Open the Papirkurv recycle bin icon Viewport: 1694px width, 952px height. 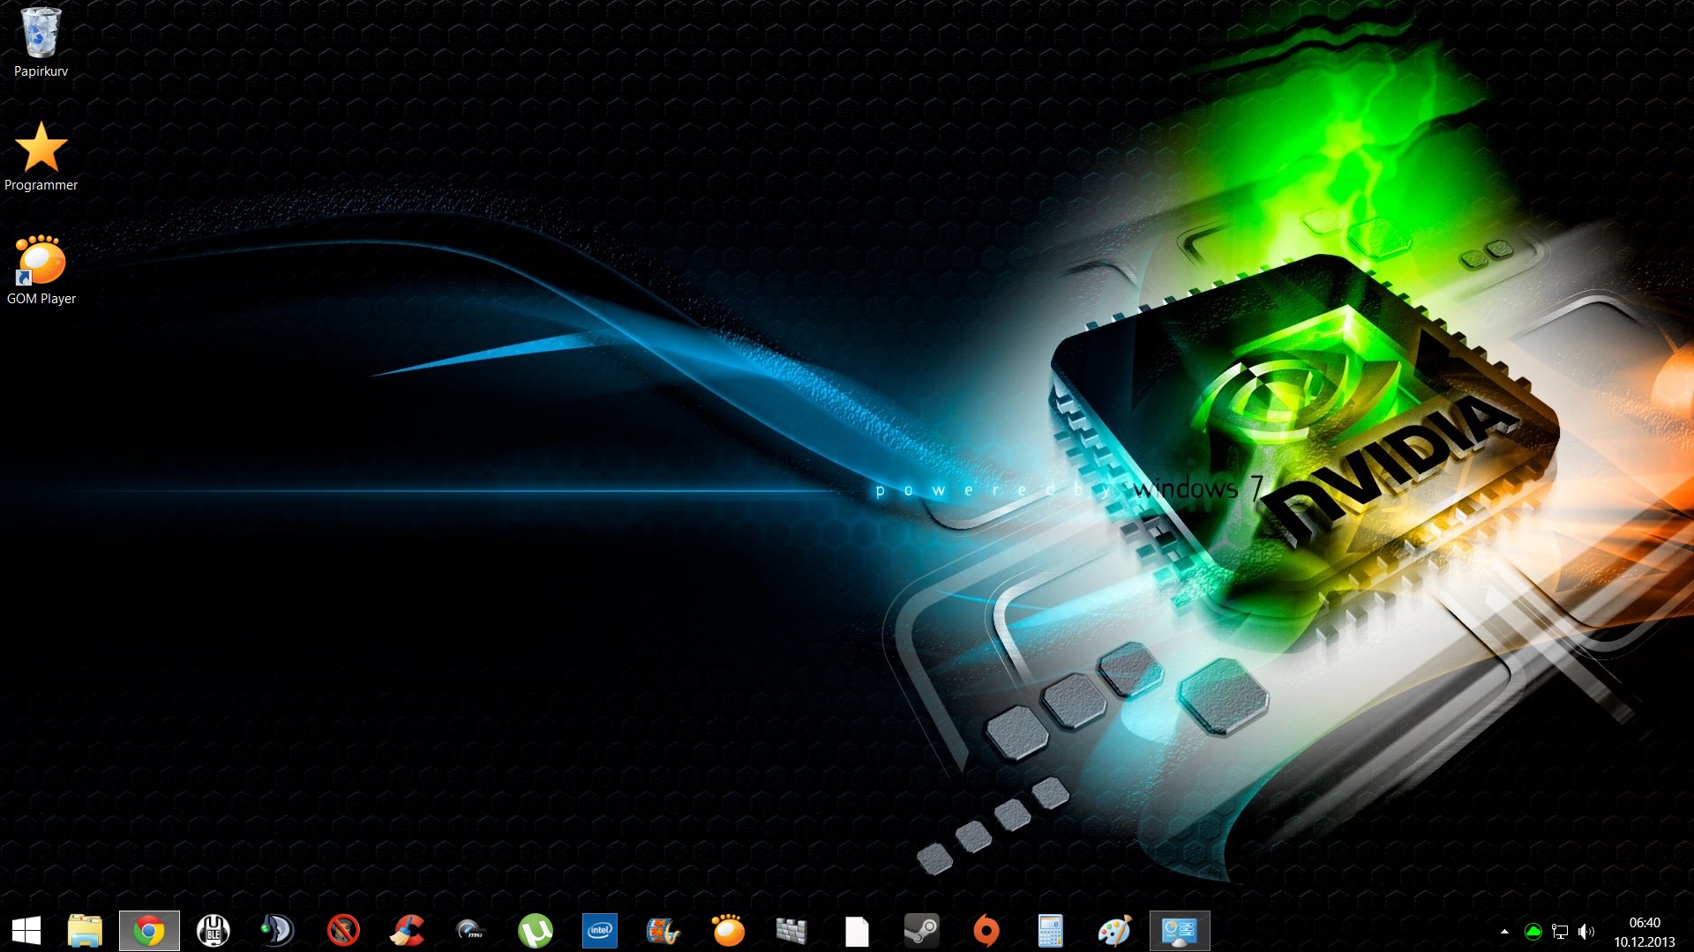(x=41, y=41)
